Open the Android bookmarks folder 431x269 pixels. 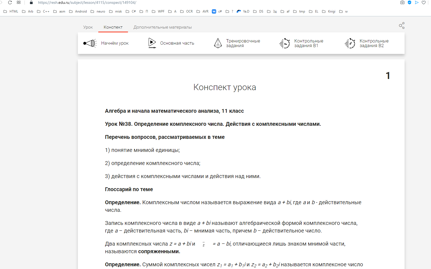78,11
